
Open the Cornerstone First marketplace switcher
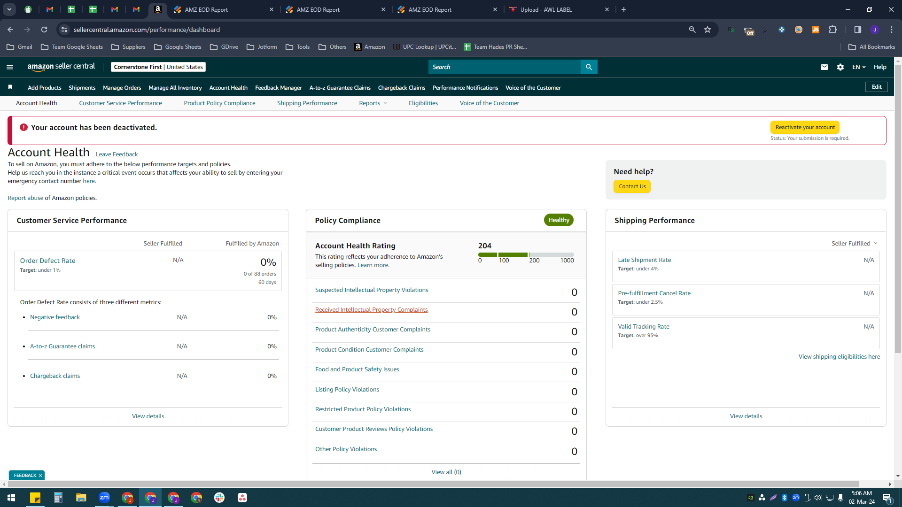click(158, 67)
